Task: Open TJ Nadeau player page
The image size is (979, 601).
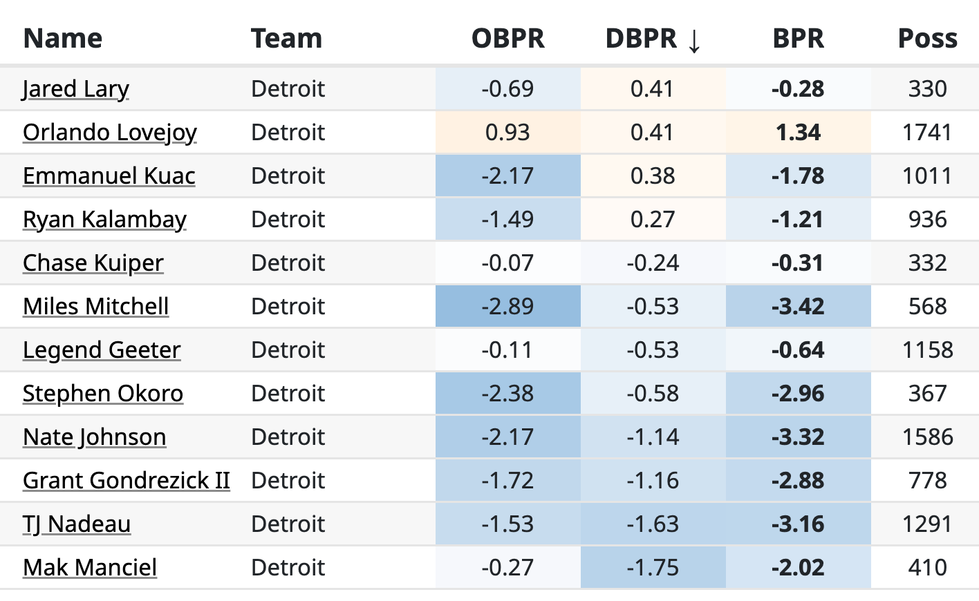Action: (x=77, y=524)
